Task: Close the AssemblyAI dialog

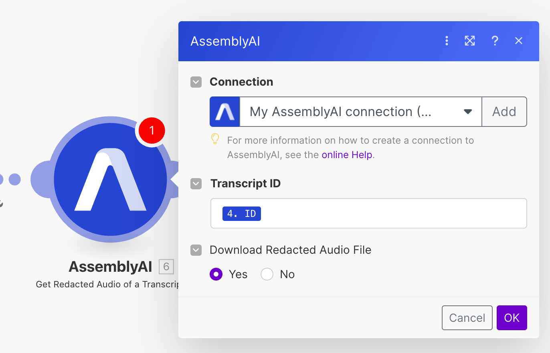Action: point(519,41)
